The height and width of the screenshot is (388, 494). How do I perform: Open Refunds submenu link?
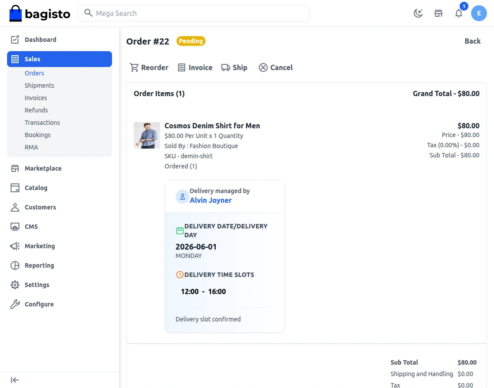tap(36, 110)
